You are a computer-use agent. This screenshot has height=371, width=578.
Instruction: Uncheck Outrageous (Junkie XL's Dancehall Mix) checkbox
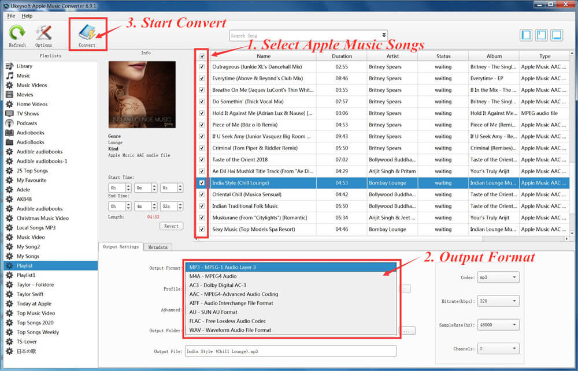point(202,66)
